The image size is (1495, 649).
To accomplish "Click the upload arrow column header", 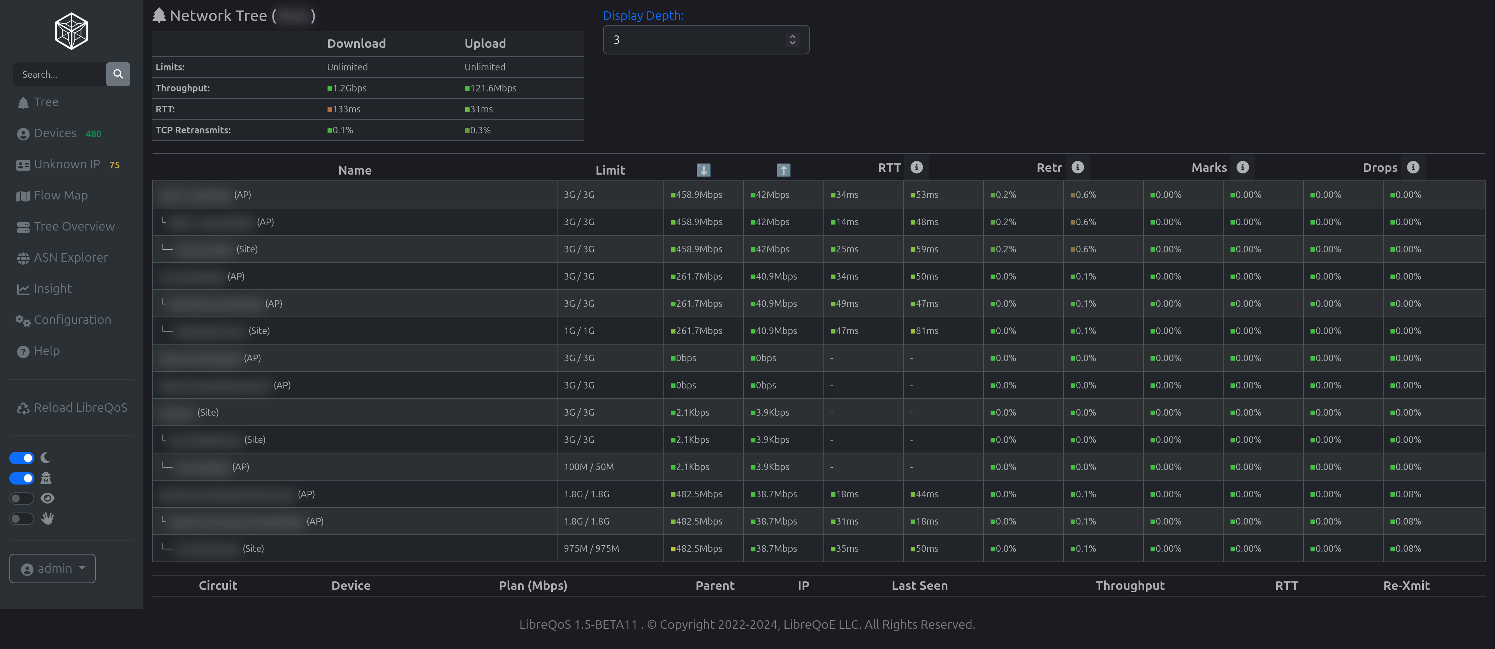I will pos(783,170).
